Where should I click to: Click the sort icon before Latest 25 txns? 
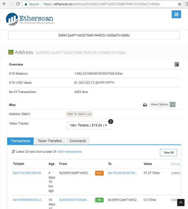(x=13, y=152)
